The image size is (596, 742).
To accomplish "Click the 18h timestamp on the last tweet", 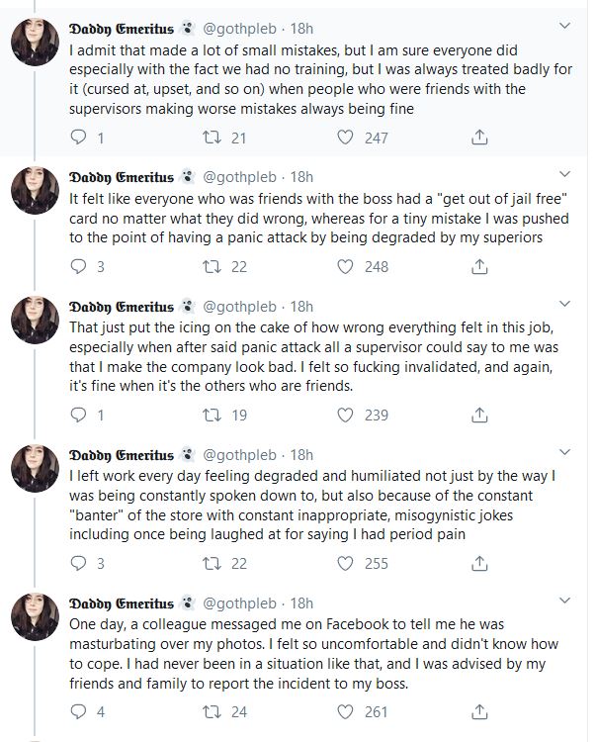I will click(301, 603).
